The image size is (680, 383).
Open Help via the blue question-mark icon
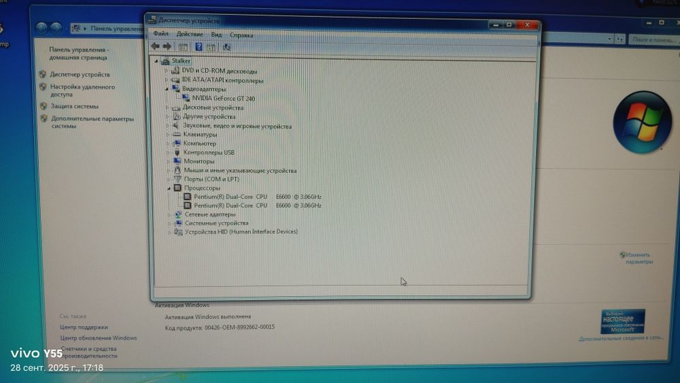pyautogui.click(x=199, y=47)
